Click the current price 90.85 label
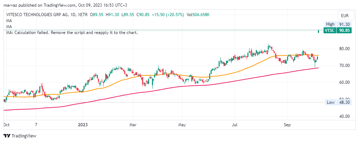 coord(344,31)
